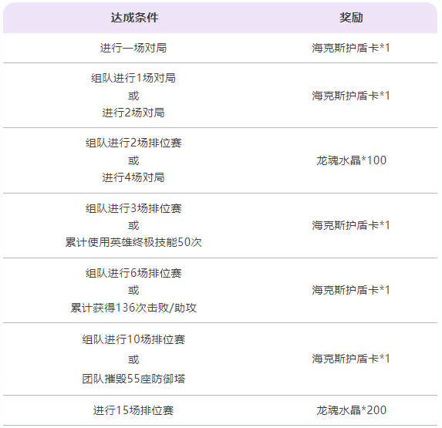Viewport: 442px width, 428px height.
Task: Select 进行15场排位赛 condition
Action: tap(133, 410)
